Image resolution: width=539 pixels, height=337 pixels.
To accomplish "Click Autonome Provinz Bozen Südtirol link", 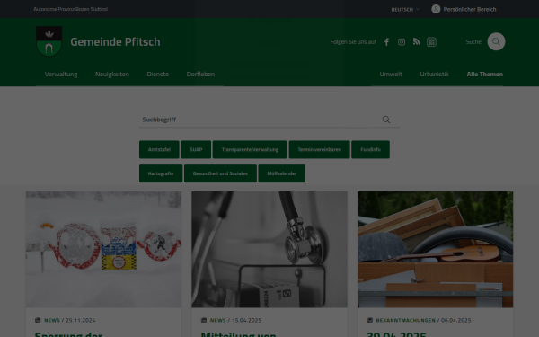I will [x=70, y=9].
